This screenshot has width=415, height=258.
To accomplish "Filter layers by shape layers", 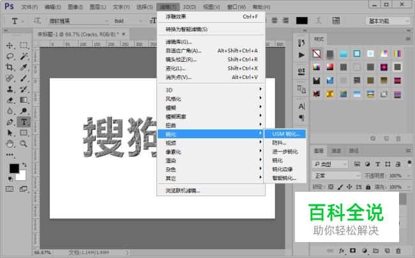I will (x=388, y=164).
